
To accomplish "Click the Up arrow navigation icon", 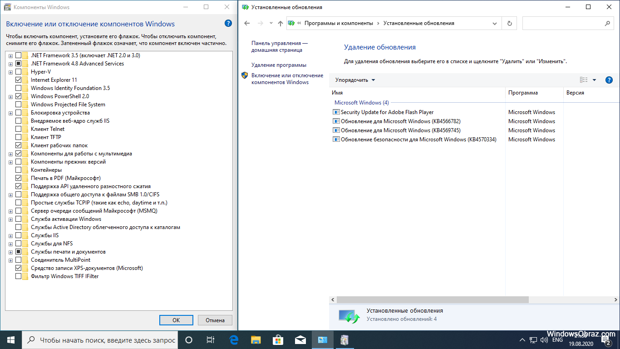I will (280, 23).
